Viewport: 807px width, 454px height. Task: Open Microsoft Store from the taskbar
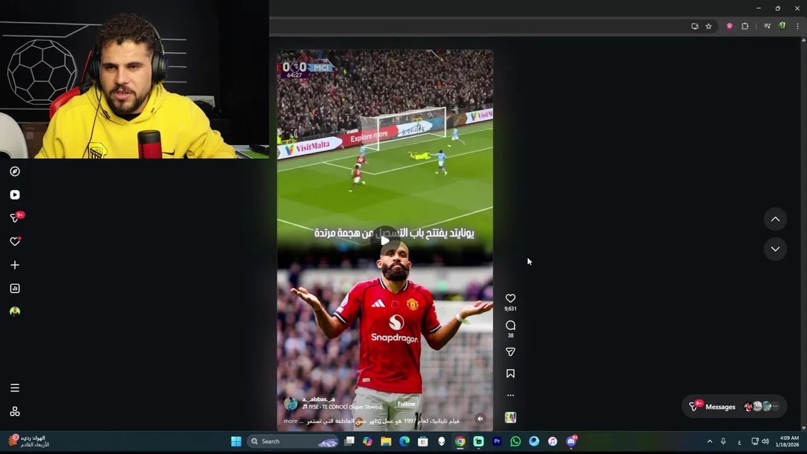click(x=423, y=441)
